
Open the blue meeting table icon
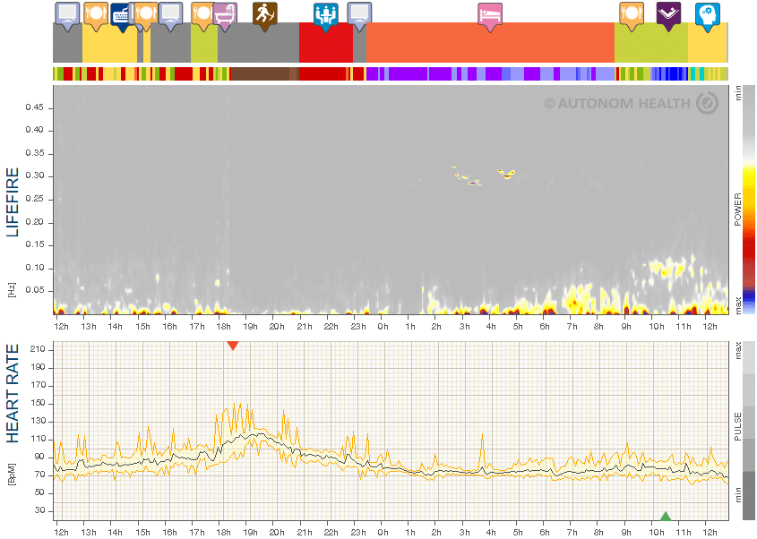tap(326, 15)
